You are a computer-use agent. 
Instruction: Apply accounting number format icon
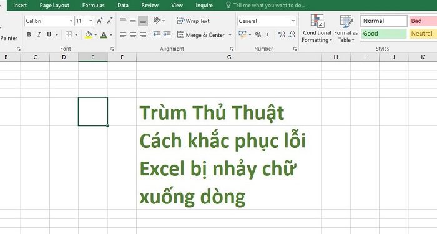click(x=242, y=35)
